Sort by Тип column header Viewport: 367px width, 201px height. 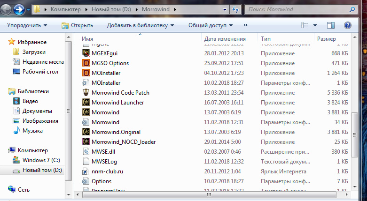click(286, 39)
